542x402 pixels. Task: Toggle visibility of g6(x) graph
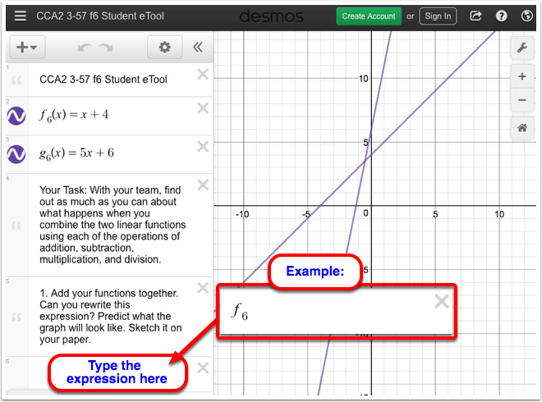(x=16, y=154)
